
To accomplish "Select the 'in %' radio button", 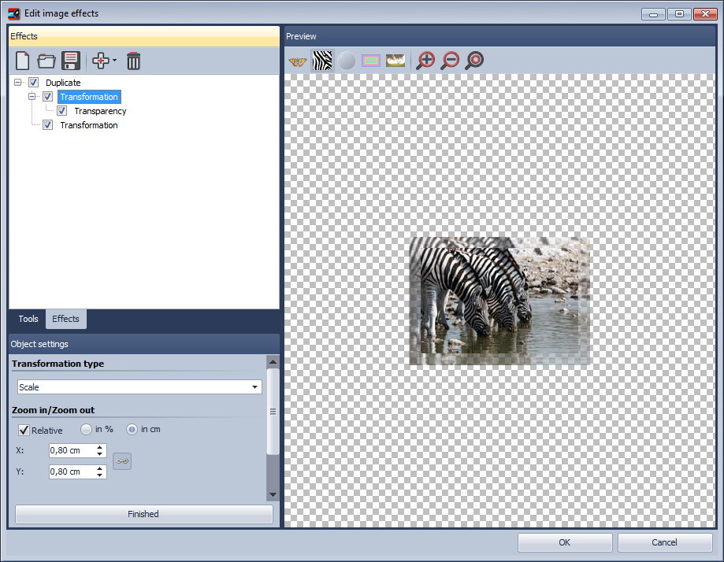I will click(85, 430).
